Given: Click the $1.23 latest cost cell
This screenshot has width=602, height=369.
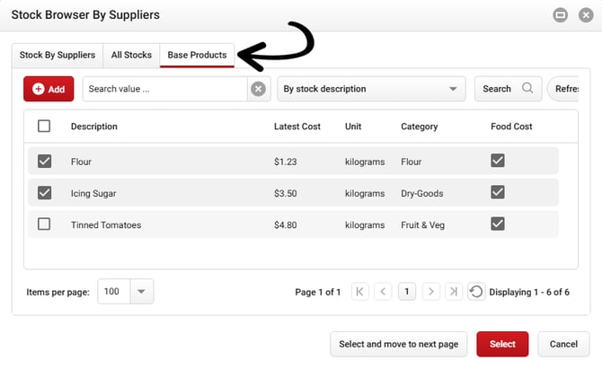Looking at the screenshot, I should pyautogui.click(x=285, y=162).
